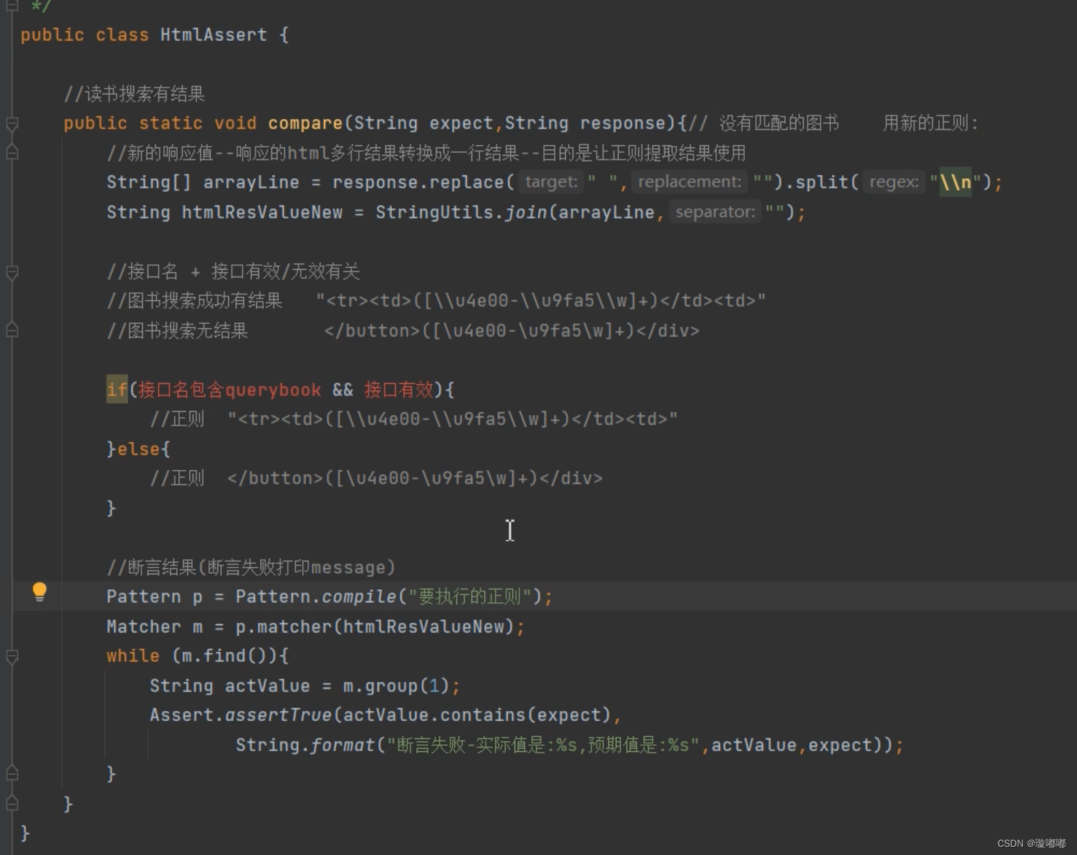1077x855 pixels.
Task: Click the variable arrayLine in its declaration
Action: tap(251, 182)
